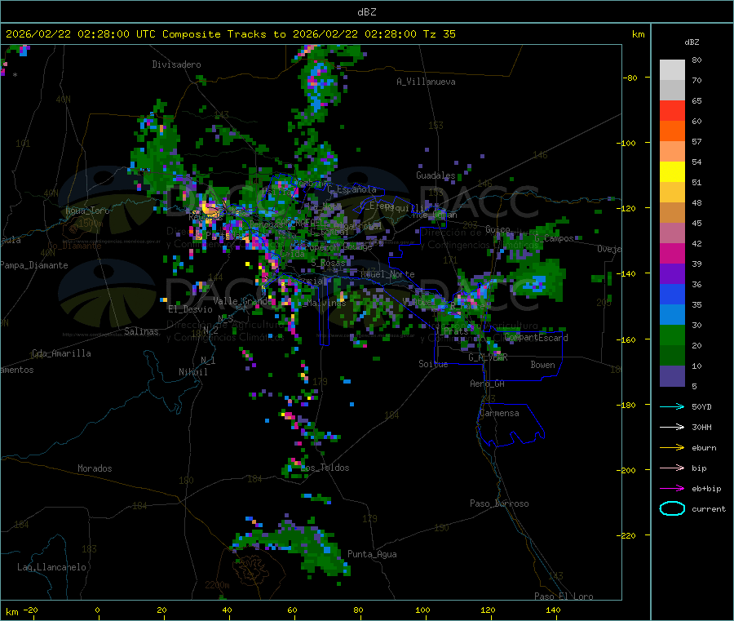Select the orange 57-60 dBZ legend swatch
734x621 pixels.
coord(672,131)
